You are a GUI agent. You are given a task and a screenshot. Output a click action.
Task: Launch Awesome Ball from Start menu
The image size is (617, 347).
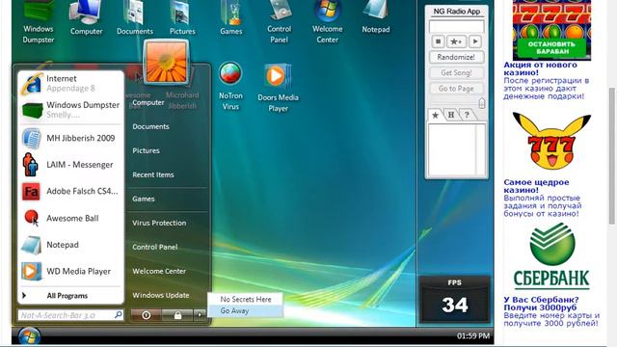(70, 218)
